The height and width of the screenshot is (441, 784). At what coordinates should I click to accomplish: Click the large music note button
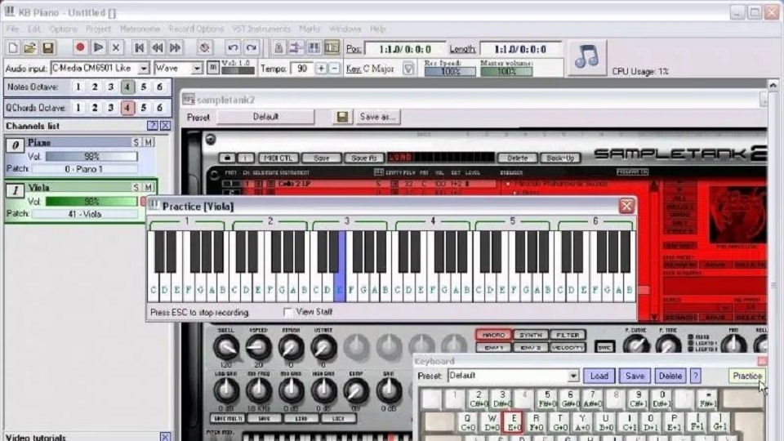coord(587,57)
